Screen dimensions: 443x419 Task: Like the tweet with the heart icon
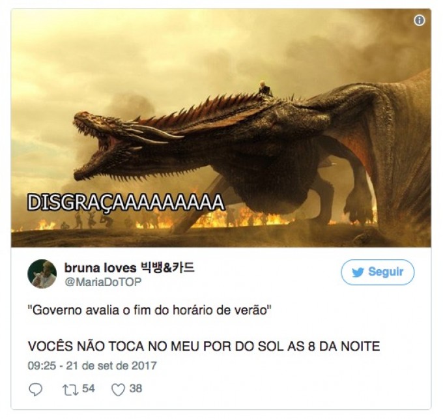pos(118,390)
